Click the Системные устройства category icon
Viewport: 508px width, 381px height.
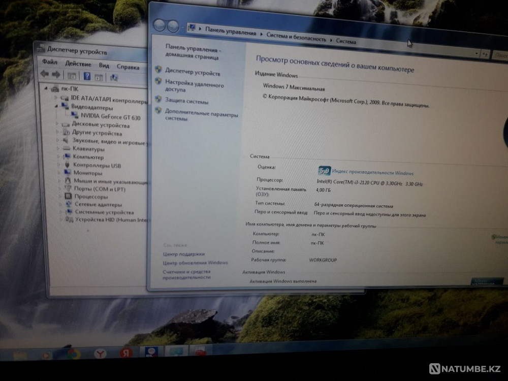click(x=69, y=211)
